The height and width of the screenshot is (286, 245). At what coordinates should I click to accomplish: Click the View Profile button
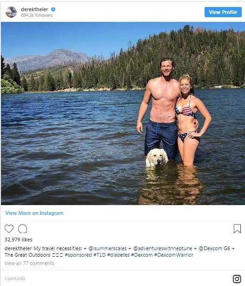(x=223, y=12)
